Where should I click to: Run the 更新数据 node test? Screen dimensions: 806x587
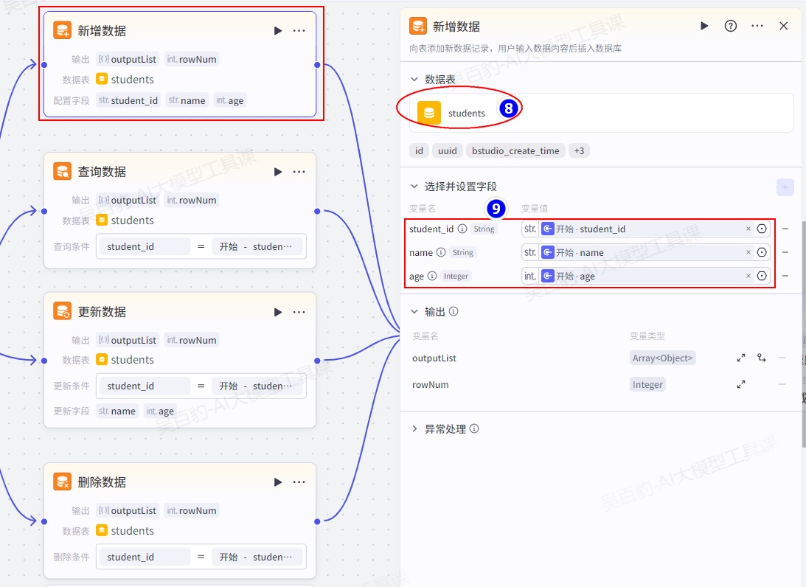click(278, 313)
